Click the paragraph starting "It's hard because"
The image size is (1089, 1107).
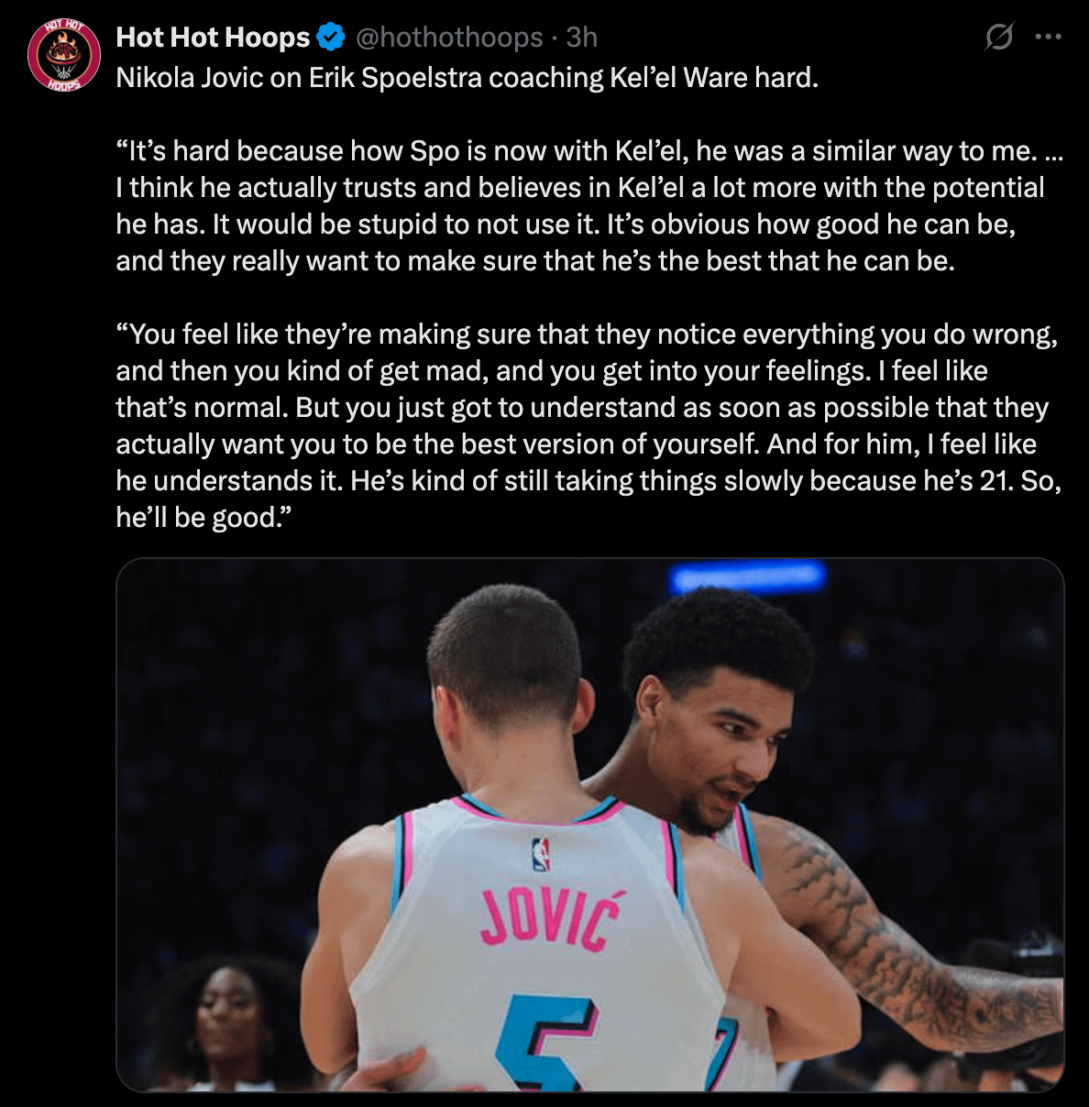589,206
